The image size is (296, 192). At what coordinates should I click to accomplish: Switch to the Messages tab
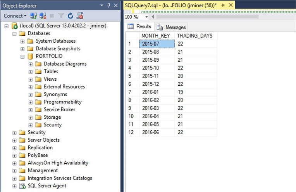tap(171, 27)
